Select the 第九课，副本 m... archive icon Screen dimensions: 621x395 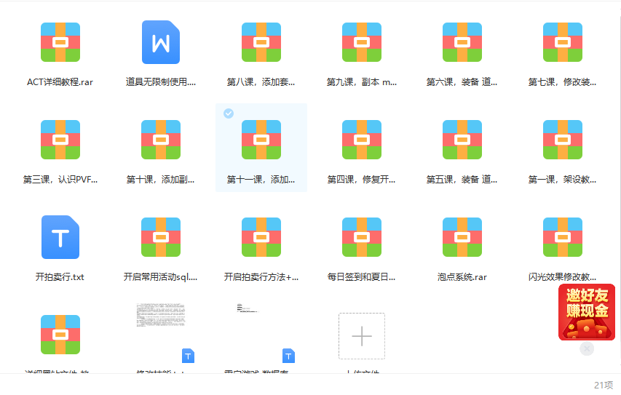coord(362,42)
